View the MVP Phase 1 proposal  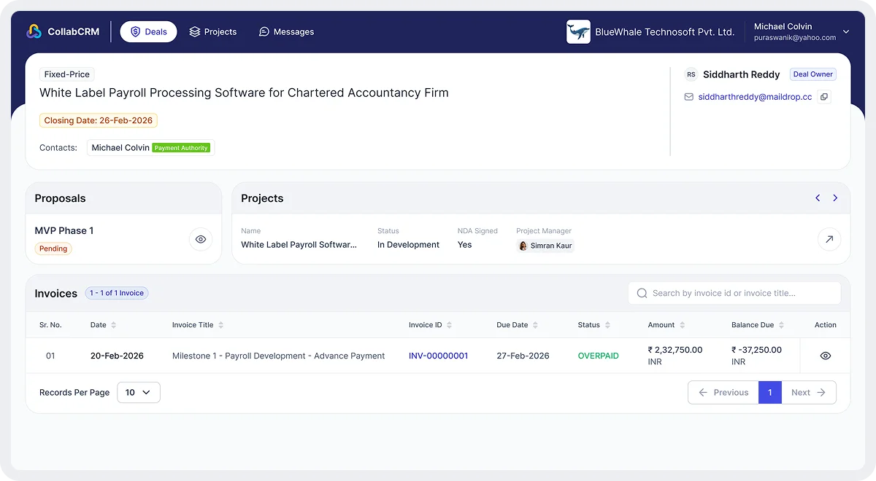coord(201,239)
